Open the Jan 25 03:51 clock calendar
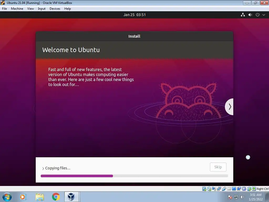The height and width of the screenshot is (202, 269). tap(134, 15)
